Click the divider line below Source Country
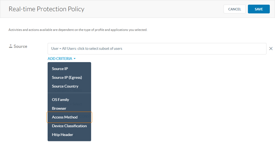 tap(69, 93)
